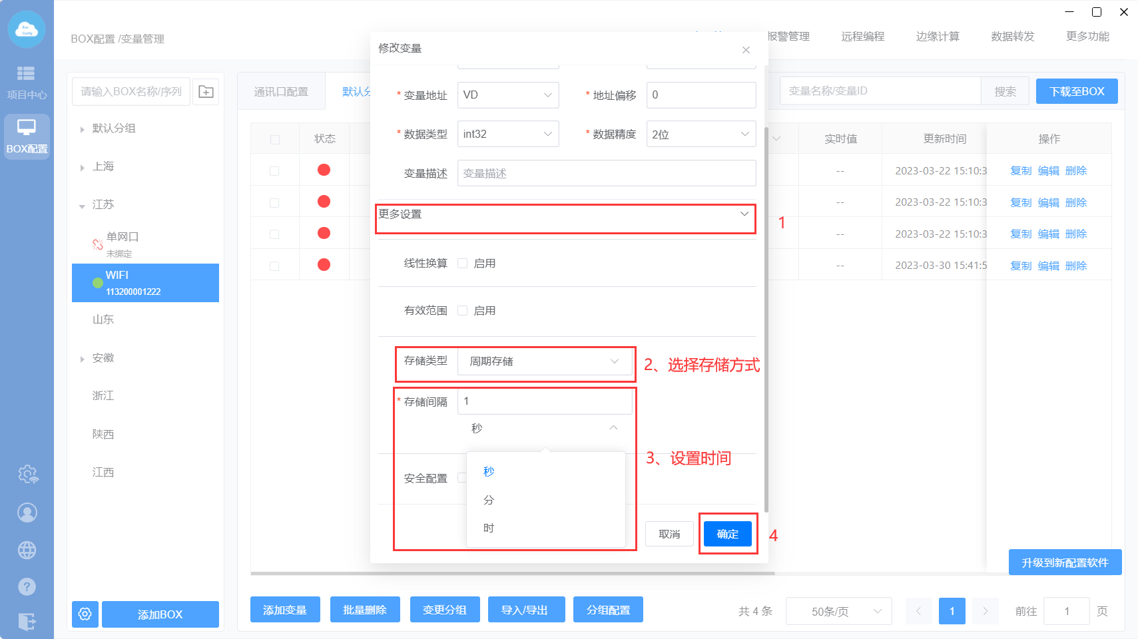Click the logout icon at sidebar bottom

click(x=27, y=622)
